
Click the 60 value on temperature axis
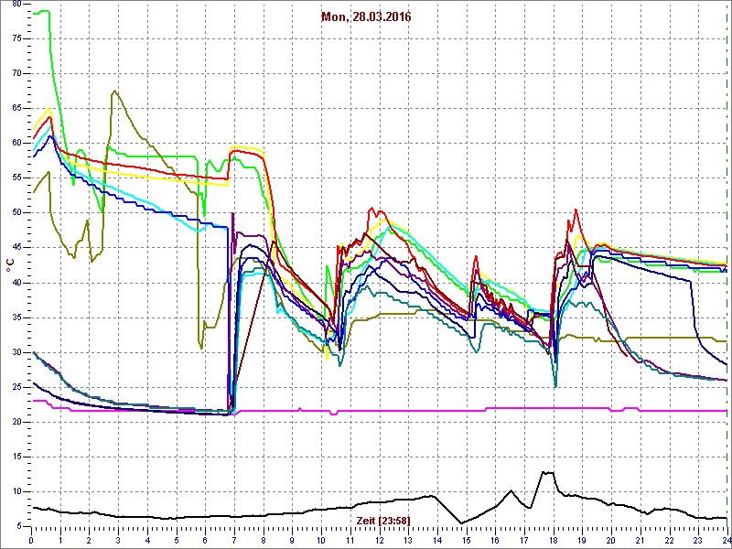16,144
